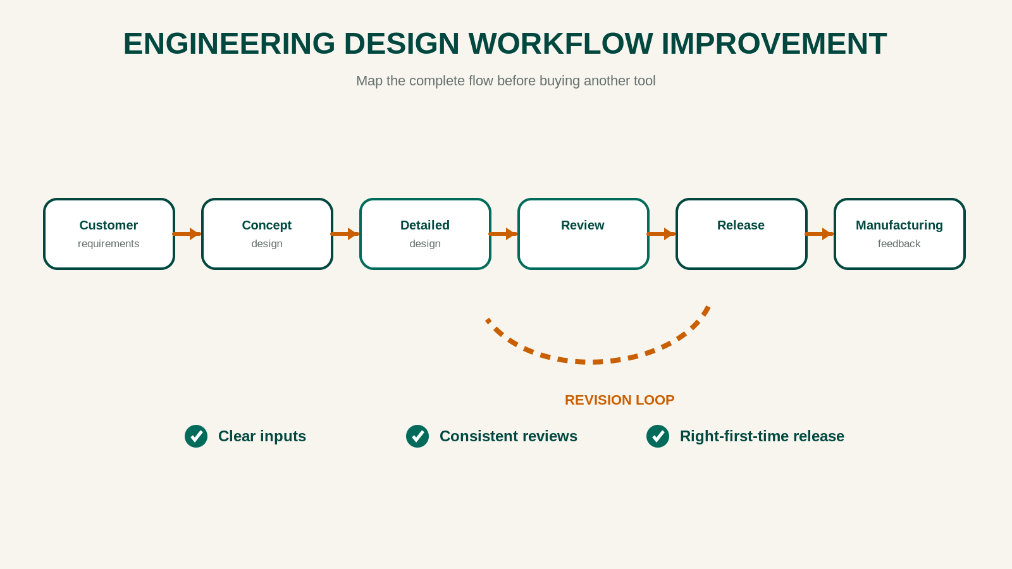
Task: Click the Right-first-time release text
Action: tap(762, 436)
